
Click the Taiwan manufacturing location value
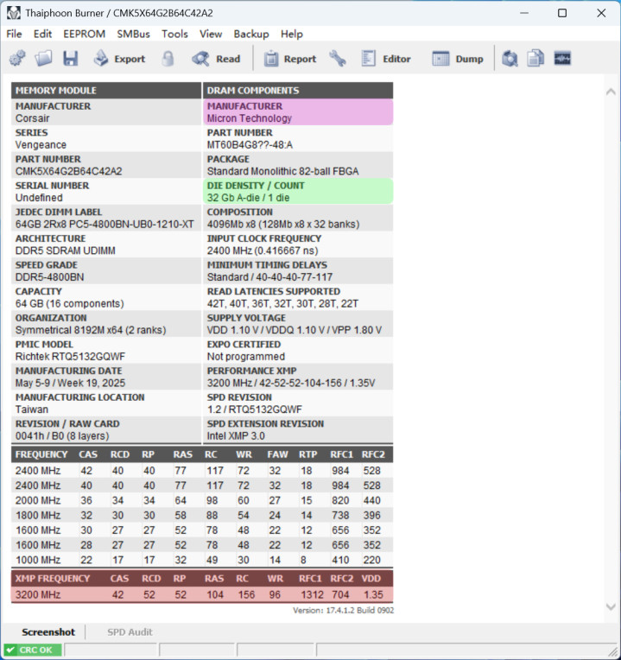[x=32, y=409]
